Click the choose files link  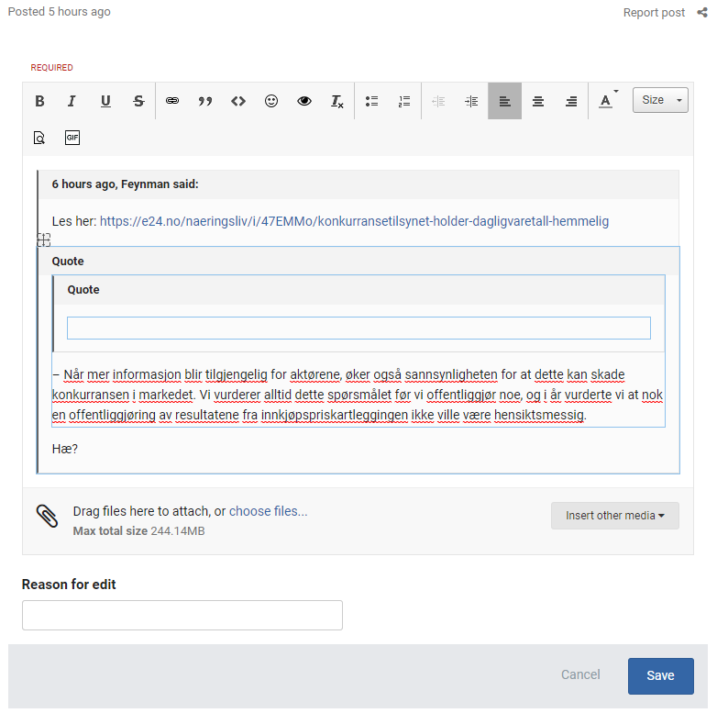pyautogui.click(x=268, y=511)
